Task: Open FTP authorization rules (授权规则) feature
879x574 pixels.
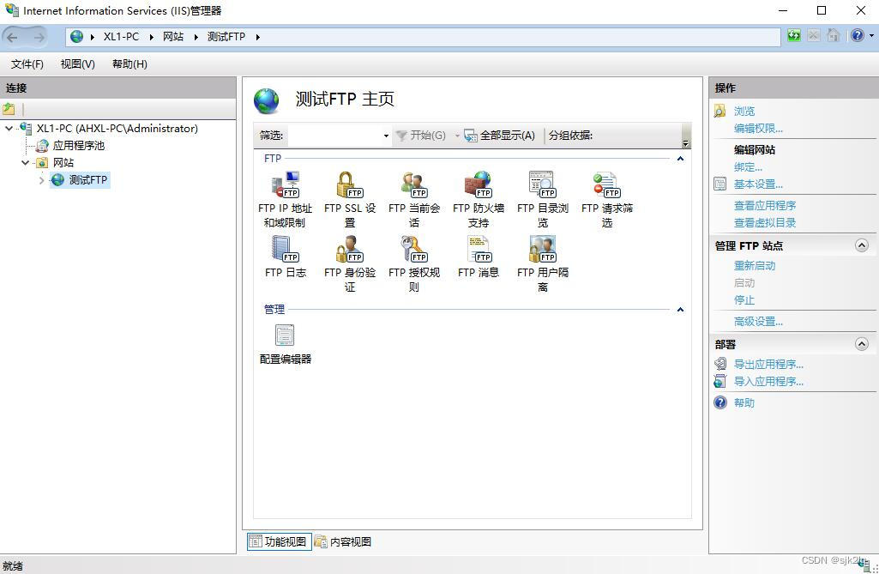Action: point(413,263)
